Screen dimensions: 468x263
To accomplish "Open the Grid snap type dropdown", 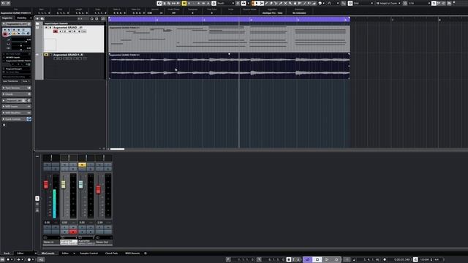I will (363, 3).
